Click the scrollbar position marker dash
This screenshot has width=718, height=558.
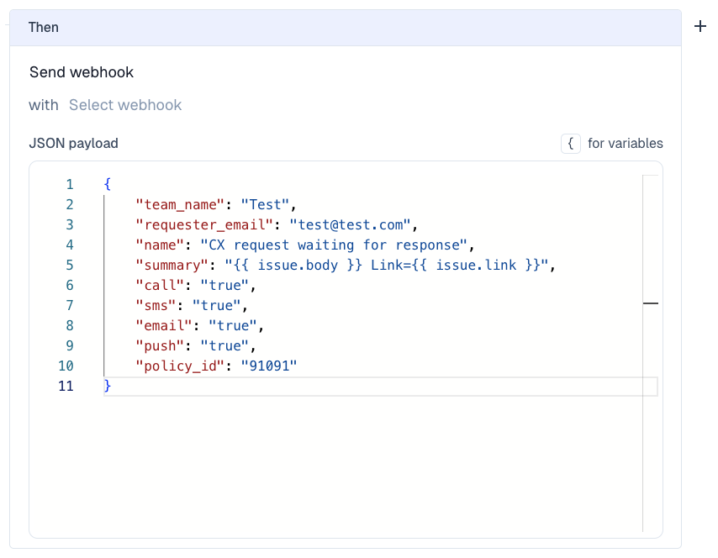point(650,303)
